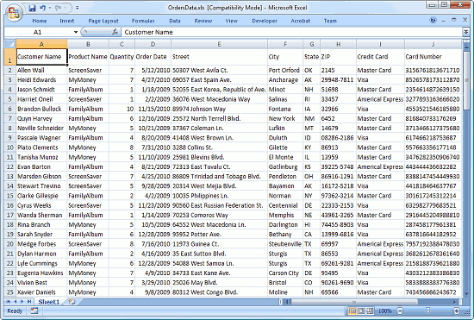
Task: Open the Acrobat ribbon tab
Action: click(300, 21)
